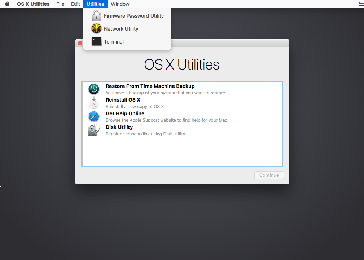This screenshot has width=364, height=260.
Task: Open the OS X Utilities application menu
Action: point(33,4)
